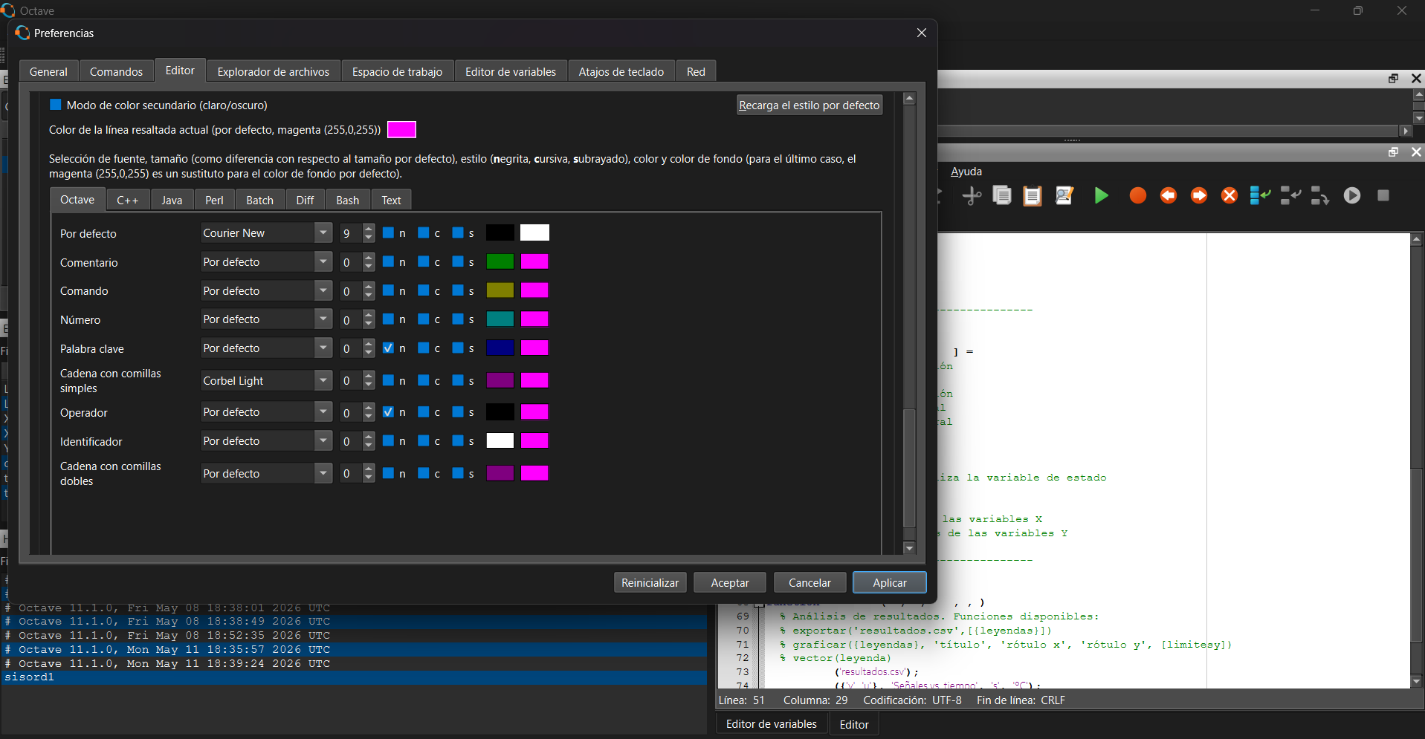
Task: Click the debug Step In icon
Action: pyautogui.click(x=1290, y=195)
